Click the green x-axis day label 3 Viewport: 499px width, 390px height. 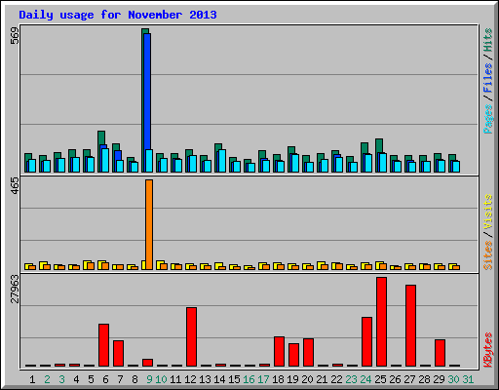click(x=61, y=379)
